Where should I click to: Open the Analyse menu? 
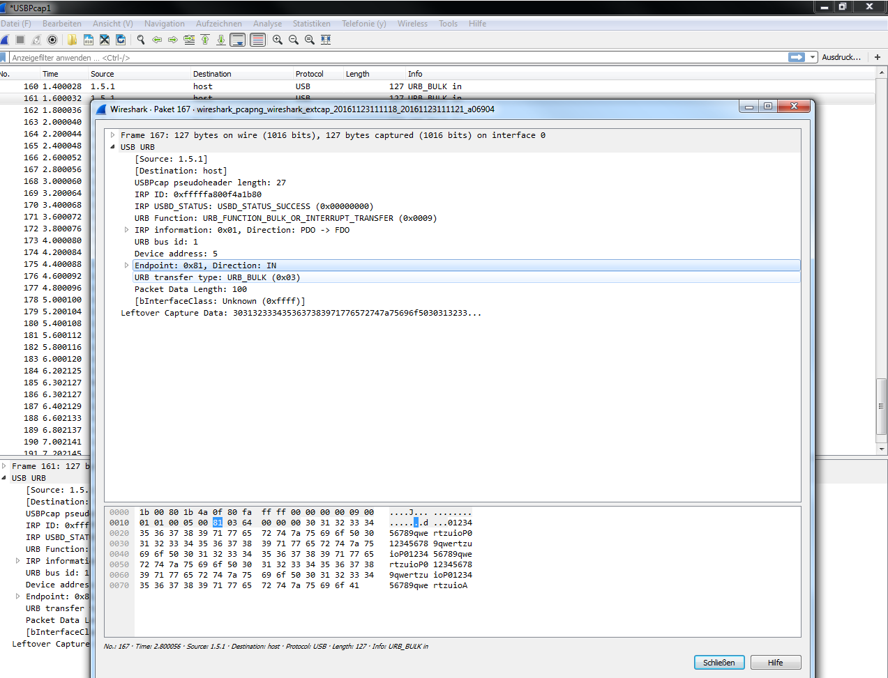pos(268,24)
